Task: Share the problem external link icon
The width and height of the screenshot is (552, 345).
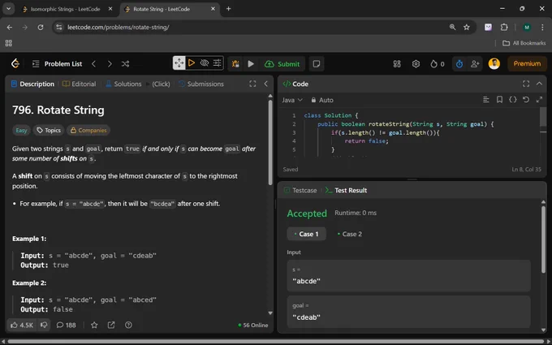Action: tap(111, 325)
